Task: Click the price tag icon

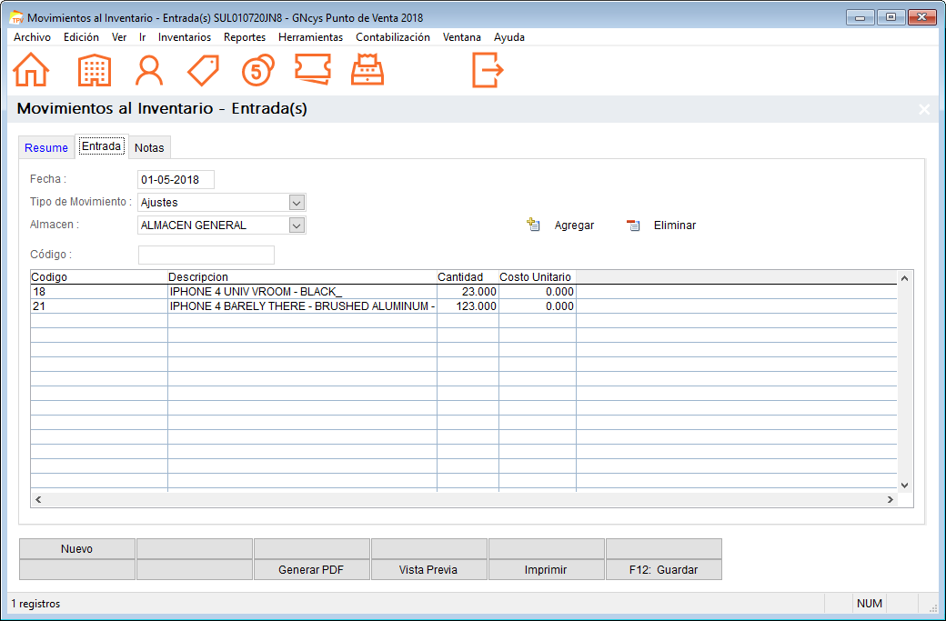Action: coord(204,70)
